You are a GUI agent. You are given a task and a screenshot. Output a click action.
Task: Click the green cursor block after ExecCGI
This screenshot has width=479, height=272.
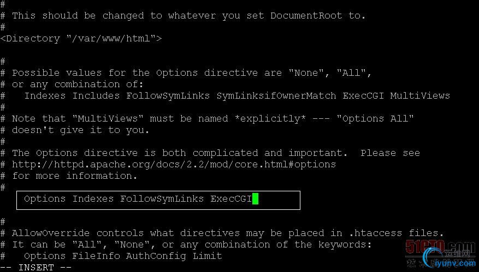click(255, 199)
